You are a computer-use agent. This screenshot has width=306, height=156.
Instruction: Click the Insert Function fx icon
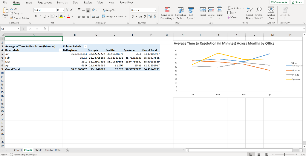45,29
